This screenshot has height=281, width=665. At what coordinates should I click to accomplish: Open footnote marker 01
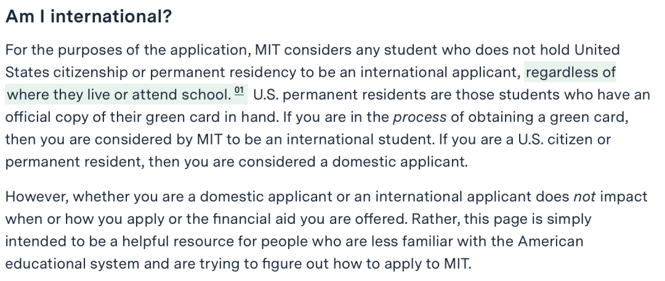(240, 90)
